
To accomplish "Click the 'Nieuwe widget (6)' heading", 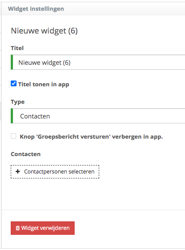I will [44, 31].
